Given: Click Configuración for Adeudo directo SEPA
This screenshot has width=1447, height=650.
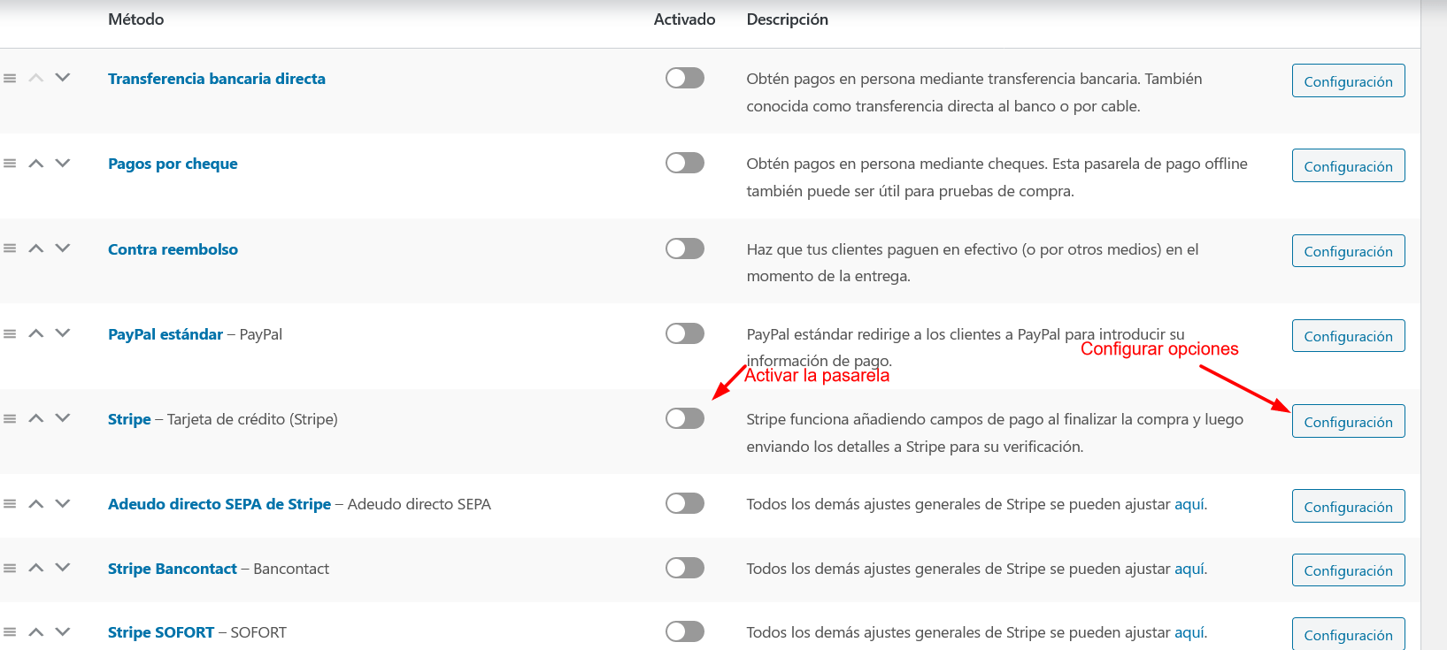Looking at the screenshot, I should tap(1349, 506).
